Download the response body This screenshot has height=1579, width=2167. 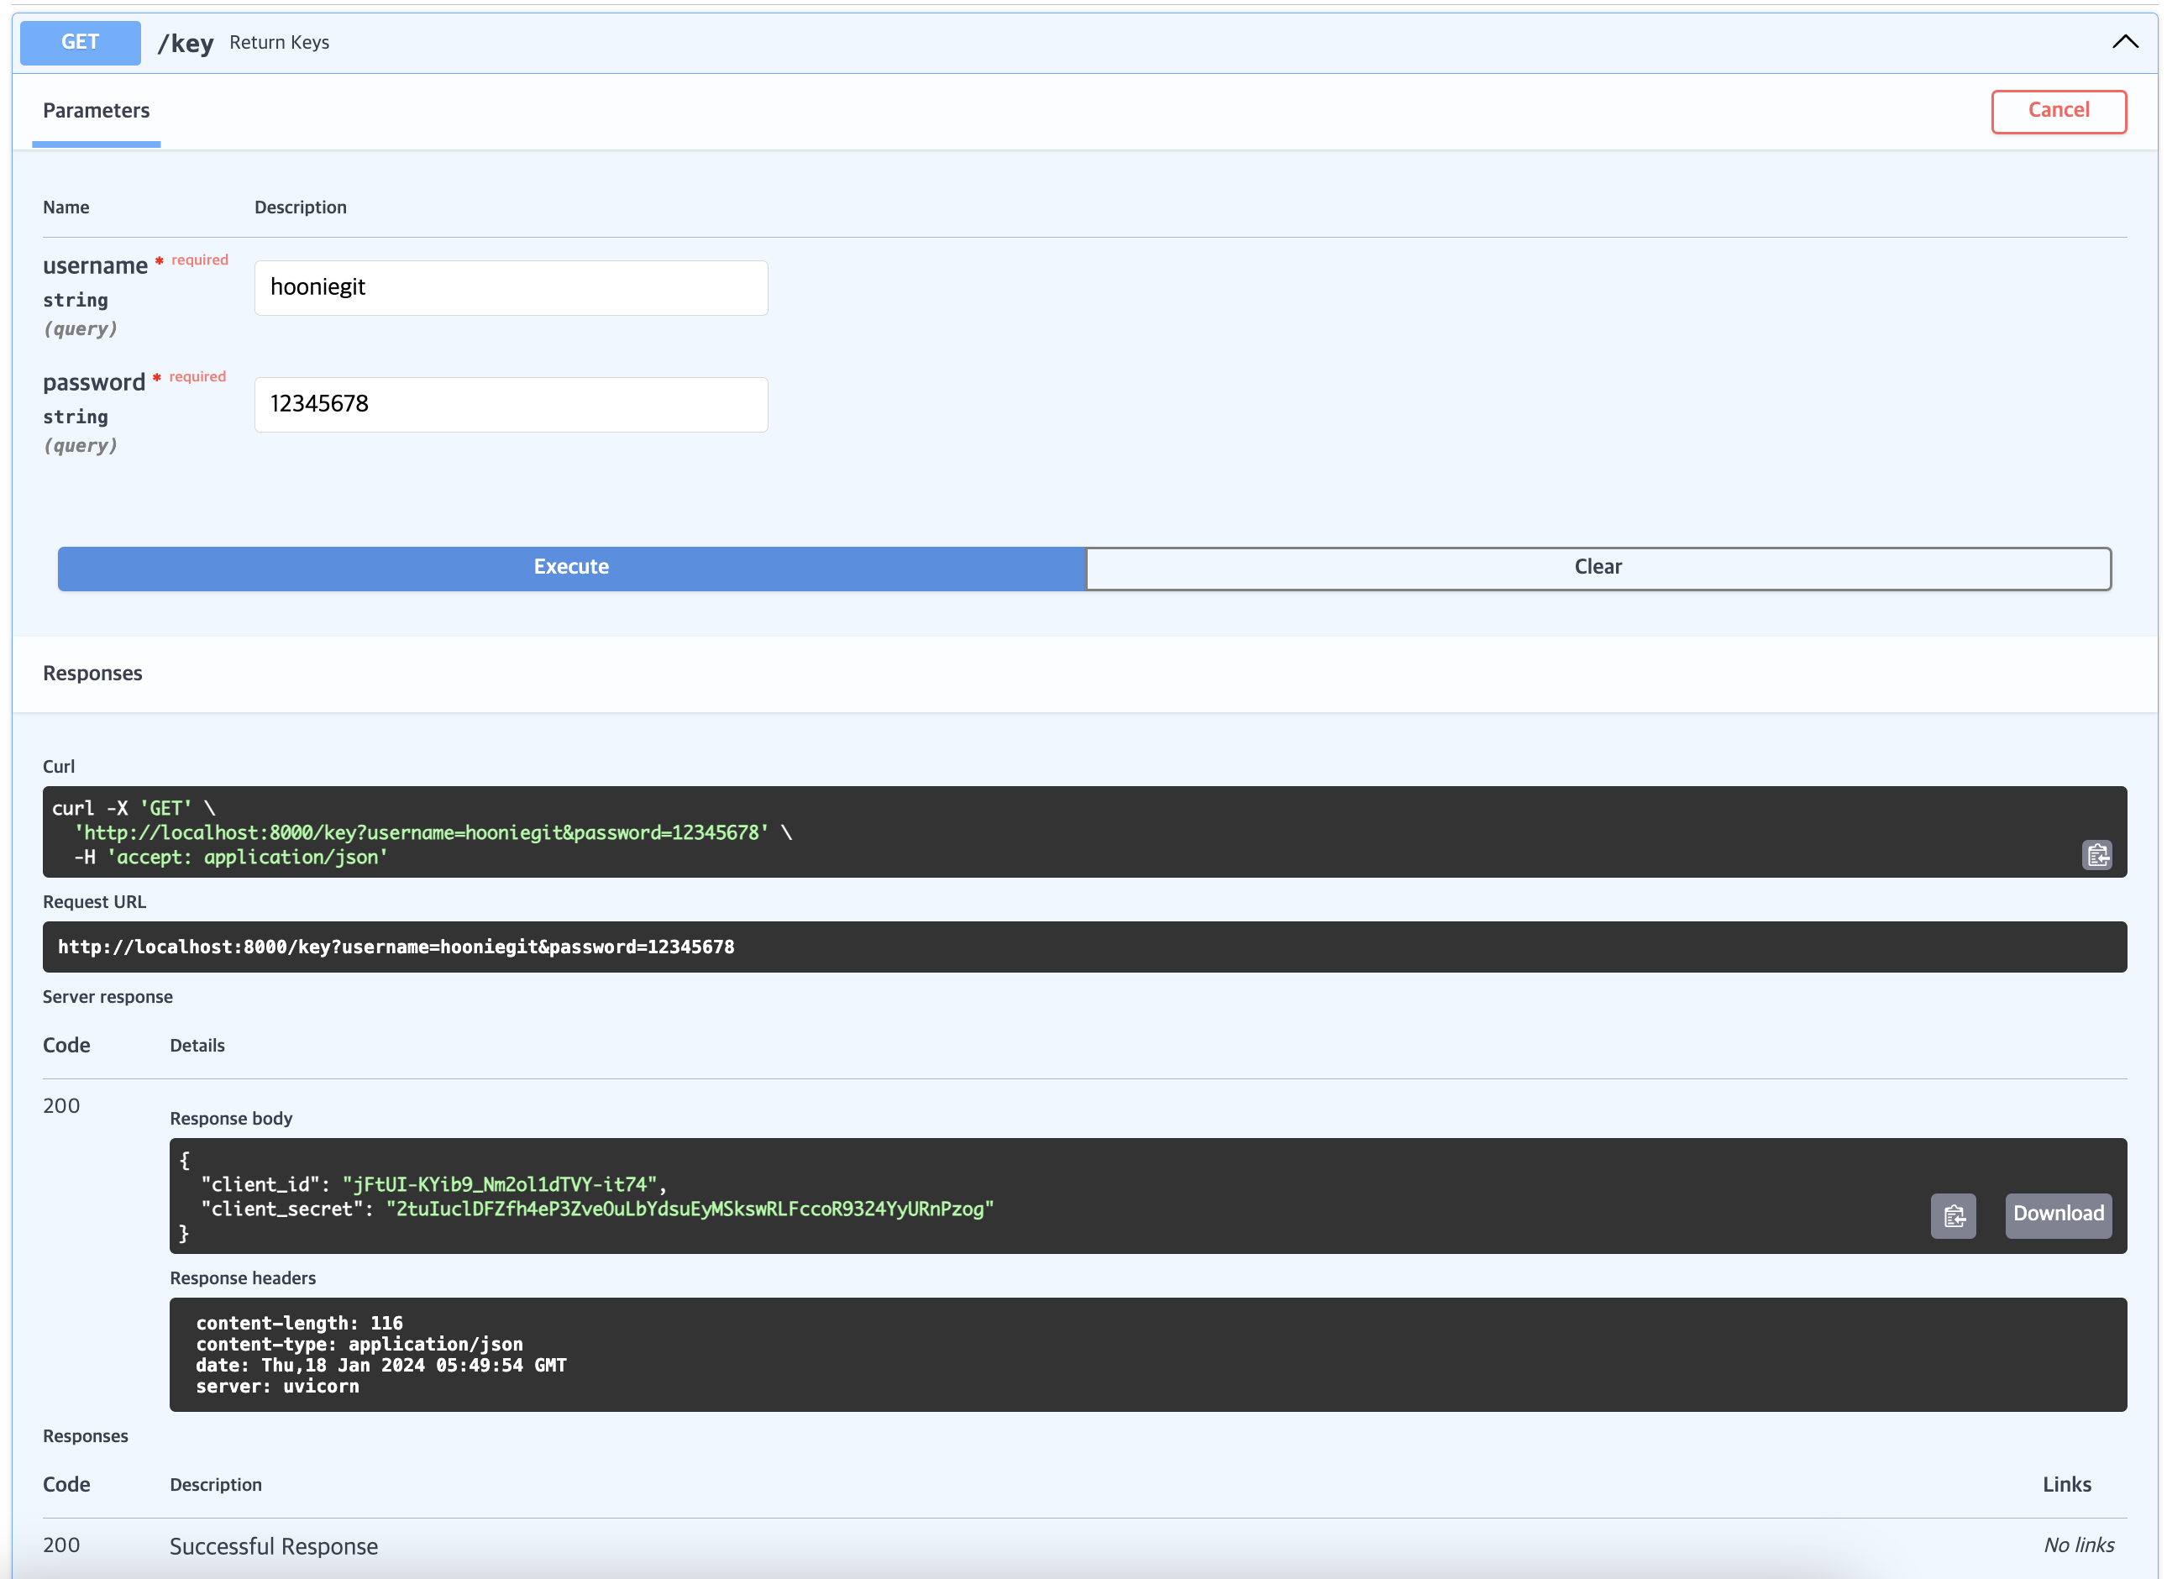(x=2057, y=1214)
